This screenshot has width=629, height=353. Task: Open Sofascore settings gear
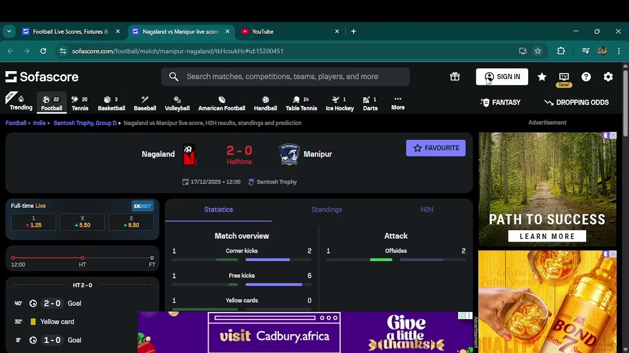click(608, 76)
